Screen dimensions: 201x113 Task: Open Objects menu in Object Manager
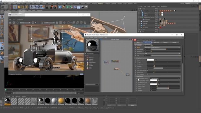(153, 6)
